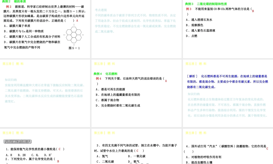The image size is (273, 164).
Task: Select option 'C. 都属于混合物'
Action: [107, 100]
